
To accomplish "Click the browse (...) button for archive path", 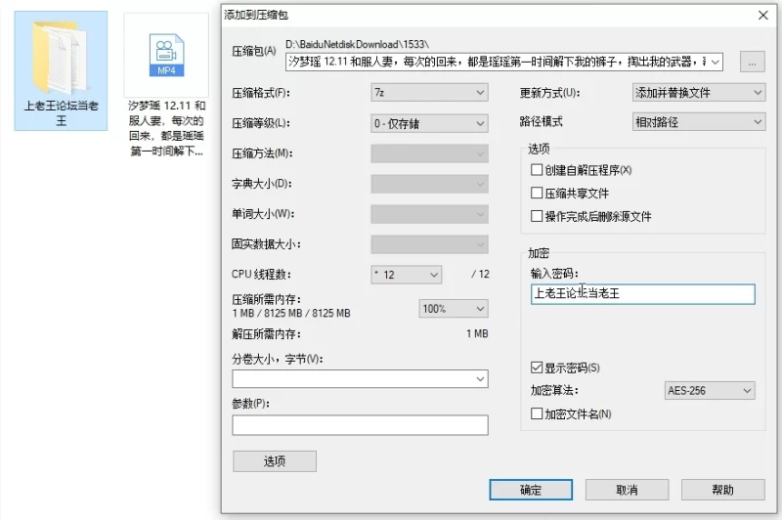I will [x=752, y=63].
